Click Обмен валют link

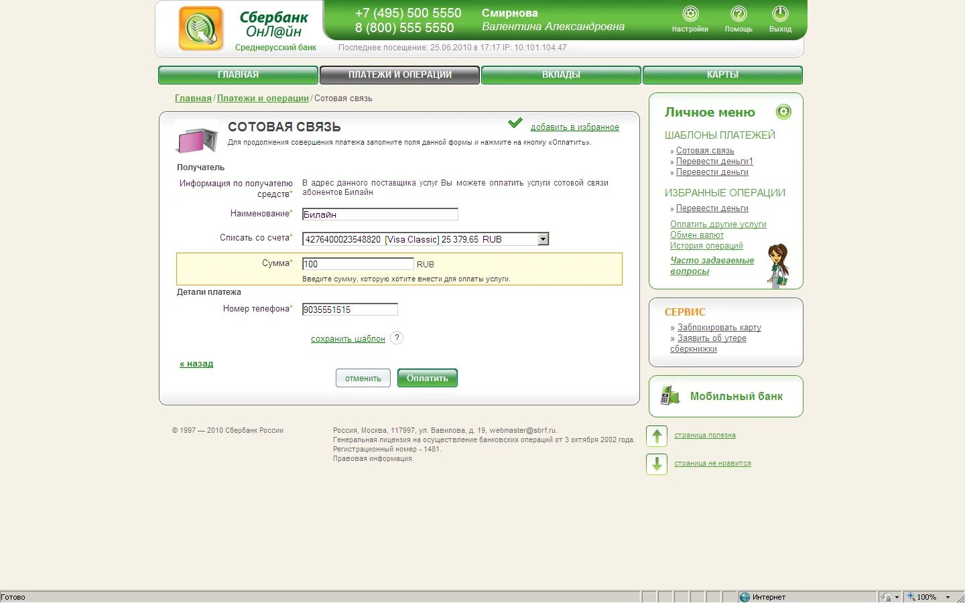click(697, 235)
